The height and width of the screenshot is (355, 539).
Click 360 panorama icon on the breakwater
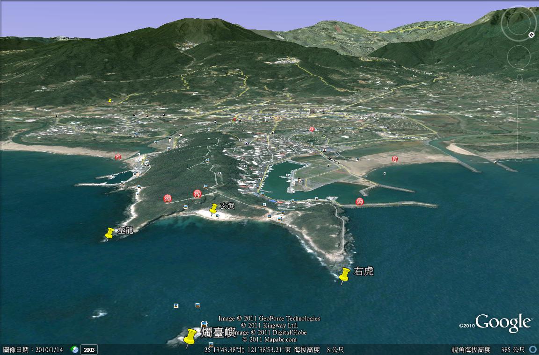359,202
